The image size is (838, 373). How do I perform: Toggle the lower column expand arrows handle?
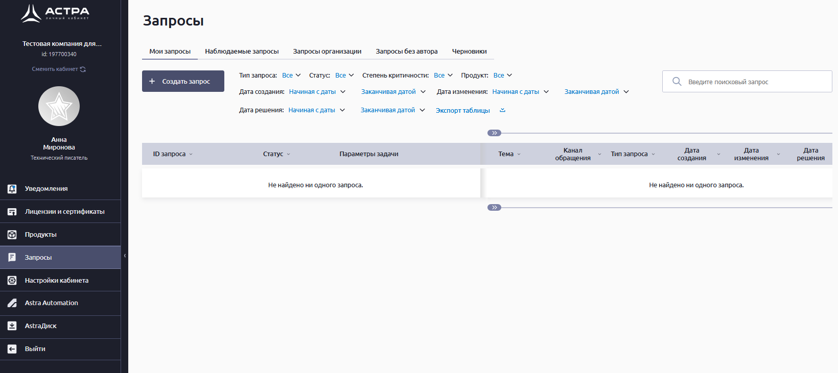tap(494, 208)
